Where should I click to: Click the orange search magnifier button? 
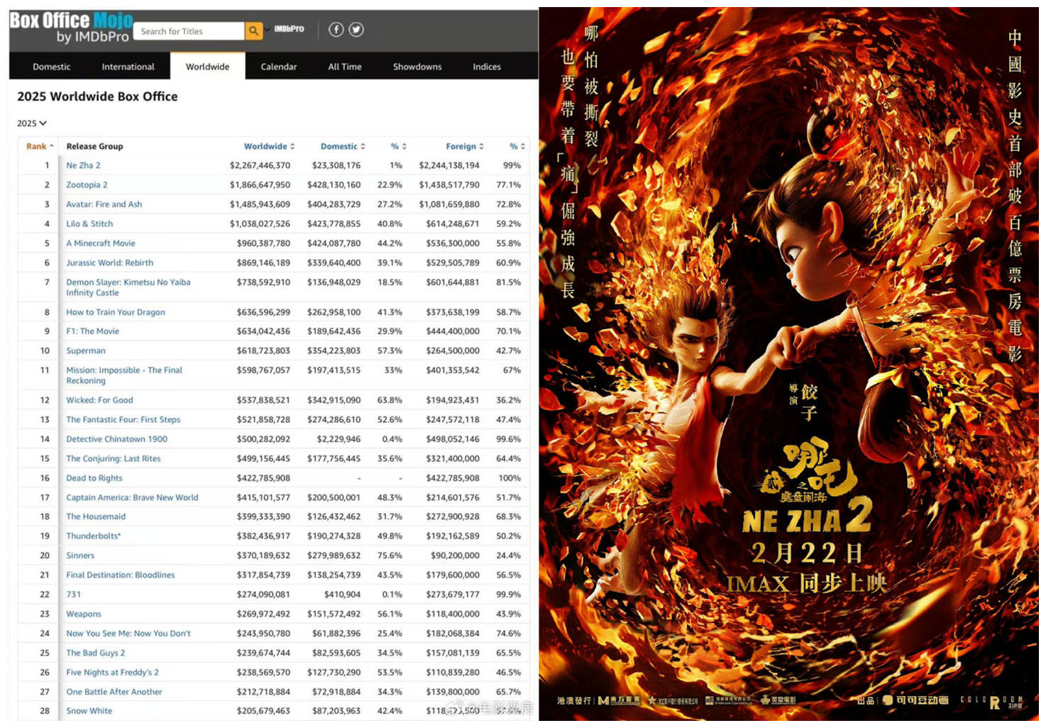click(x=253, y=31)
